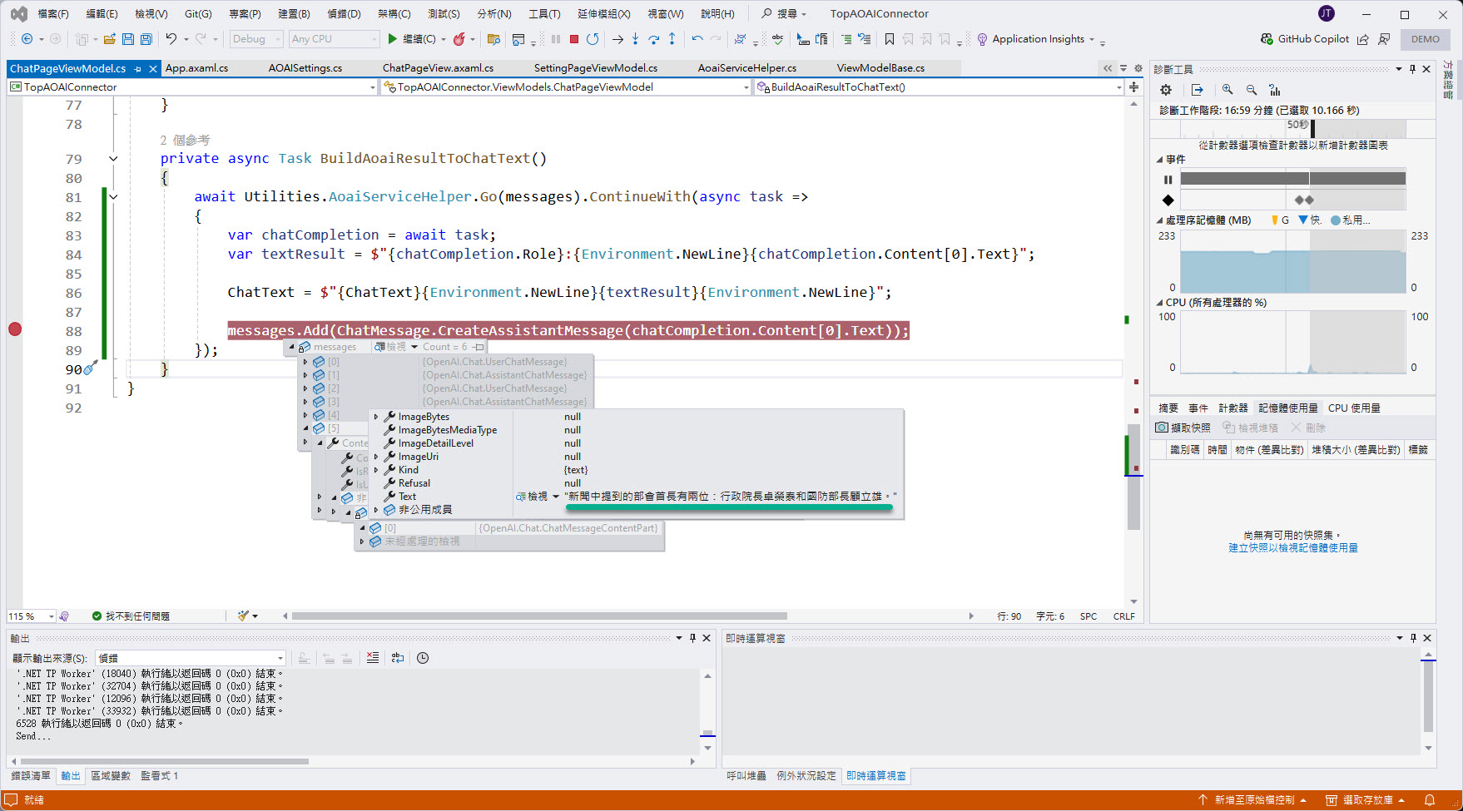Click the Output window horizontal scrollbar
This screenshot has height=811, width=1463.
pos(165,761)
